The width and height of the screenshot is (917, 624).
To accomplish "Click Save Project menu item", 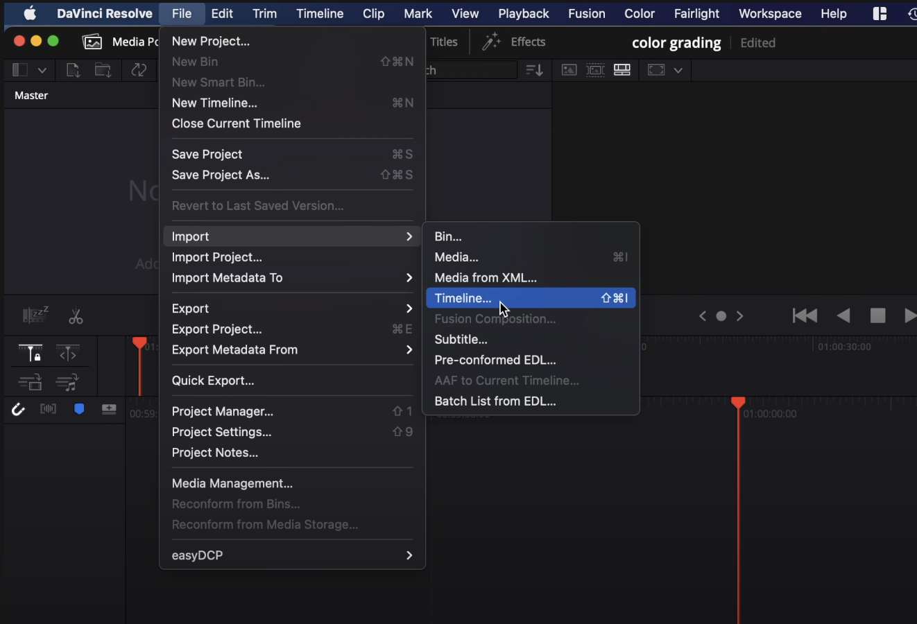I will [x=292, y=154].
